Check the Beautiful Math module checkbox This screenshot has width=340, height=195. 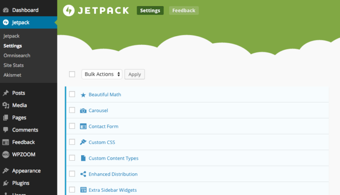point(72,94)
